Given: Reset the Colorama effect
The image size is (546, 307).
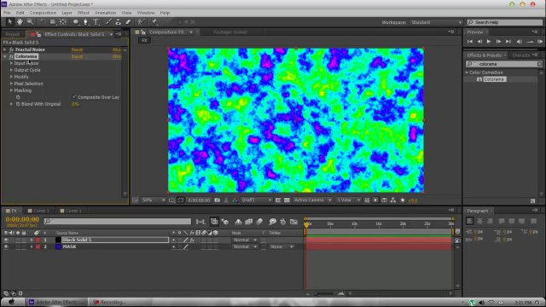Looking at the screenshot, I should click(x=77, y=56).
